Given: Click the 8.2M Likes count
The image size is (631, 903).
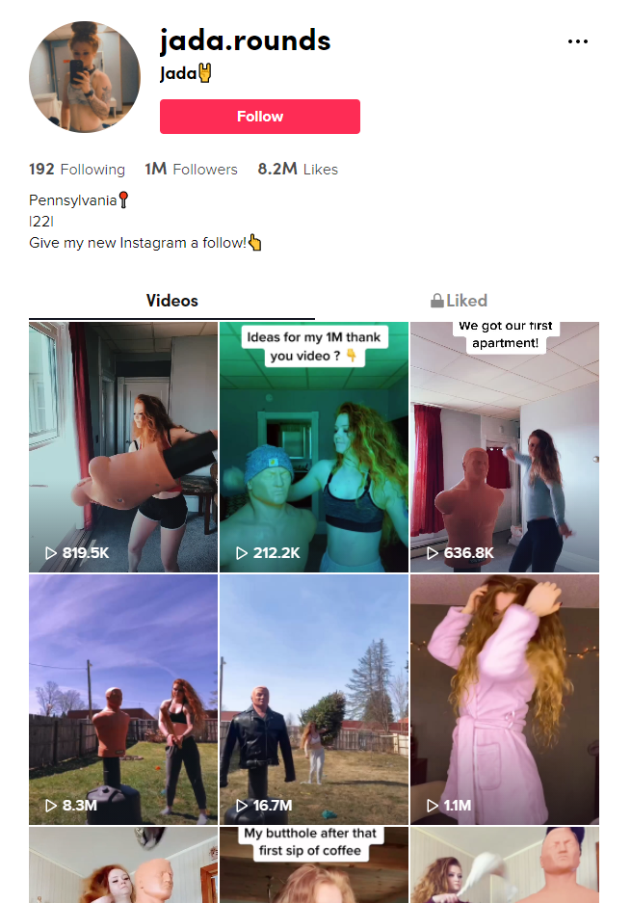Looking at the screenshot, I should 298,170.
